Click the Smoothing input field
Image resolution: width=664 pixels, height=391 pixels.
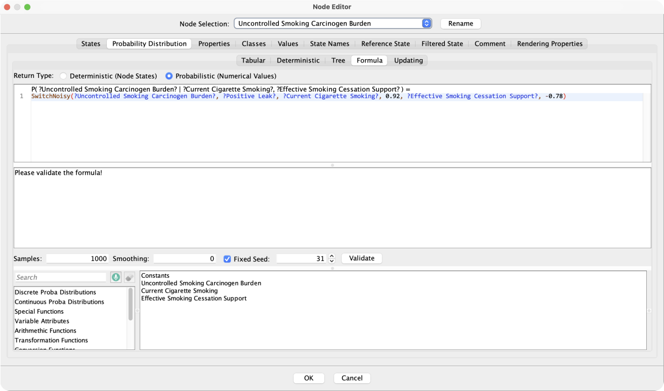coord(185,258)
